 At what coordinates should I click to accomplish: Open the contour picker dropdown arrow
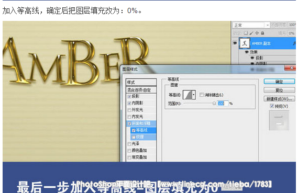(x=194, y=95)
